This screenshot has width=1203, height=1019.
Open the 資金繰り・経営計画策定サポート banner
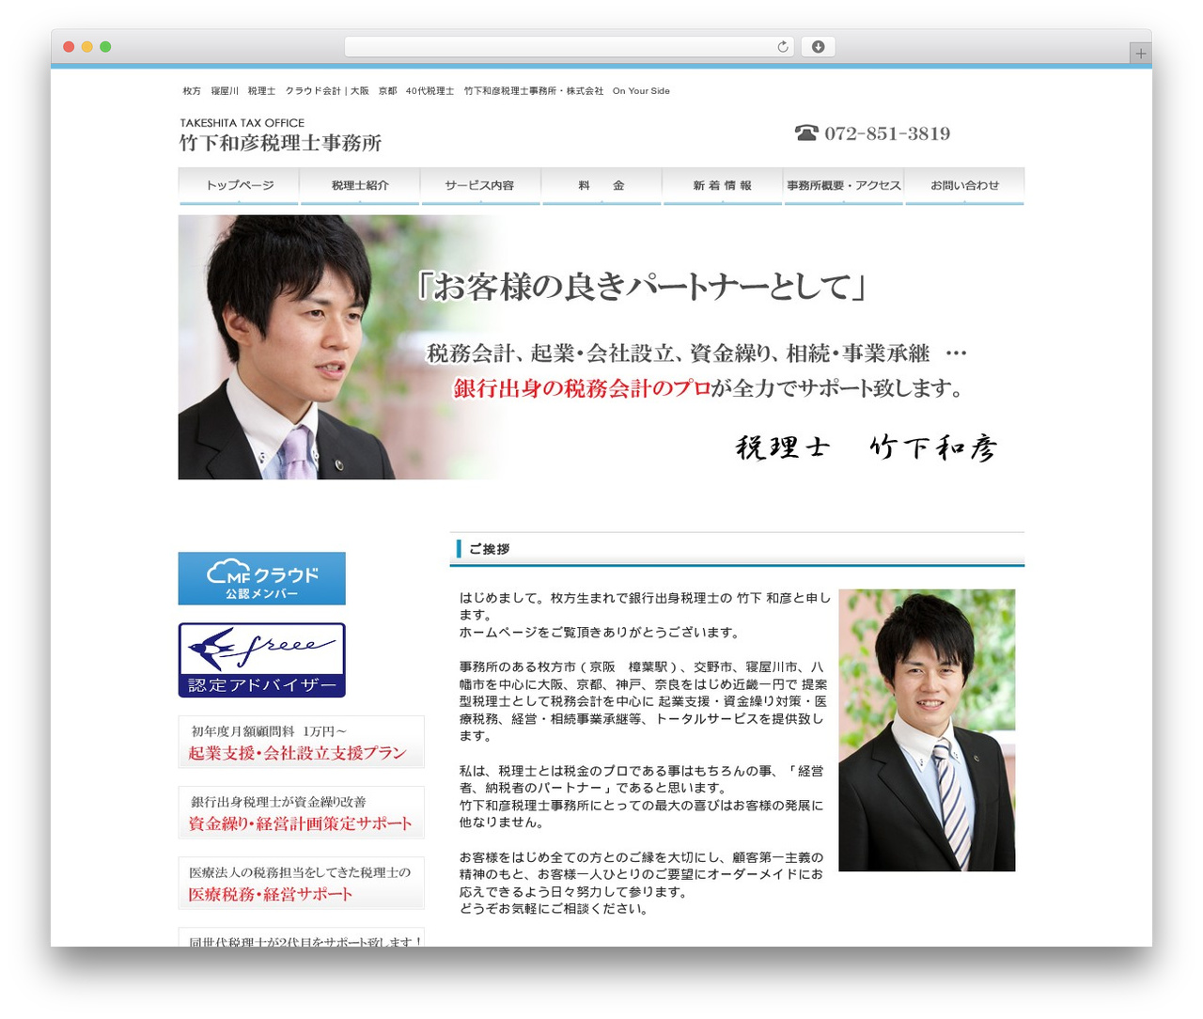[301, 813]
